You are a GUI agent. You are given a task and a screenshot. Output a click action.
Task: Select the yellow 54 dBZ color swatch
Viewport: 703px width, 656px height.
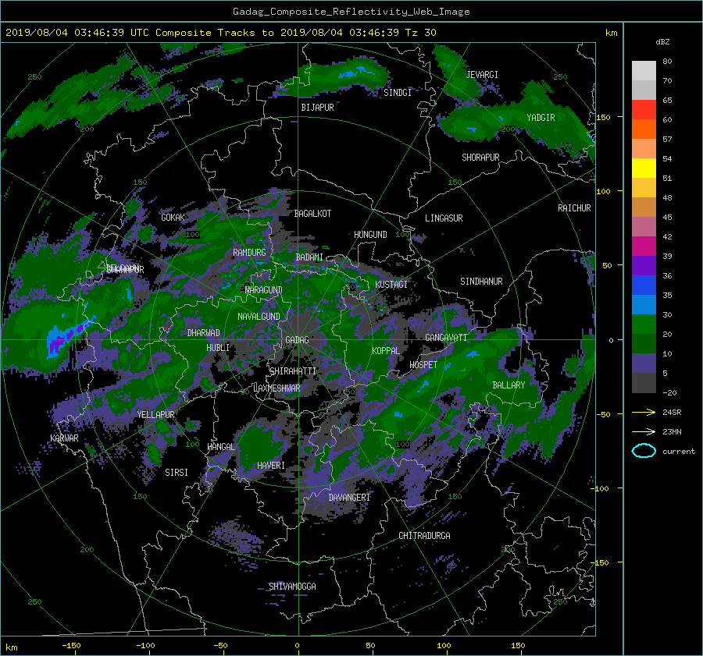(x=644, y=168)
